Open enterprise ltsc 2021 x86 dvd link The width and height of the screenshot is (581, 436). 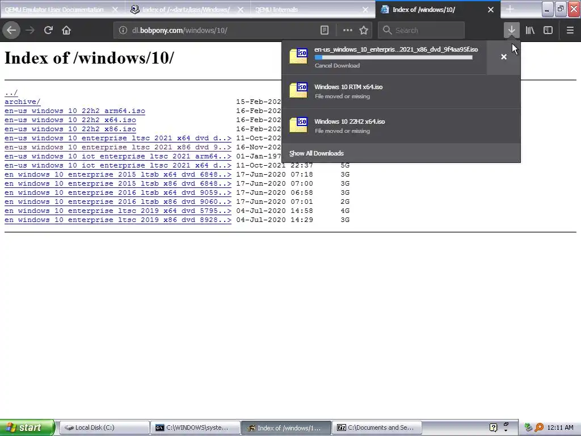[118, 147]
